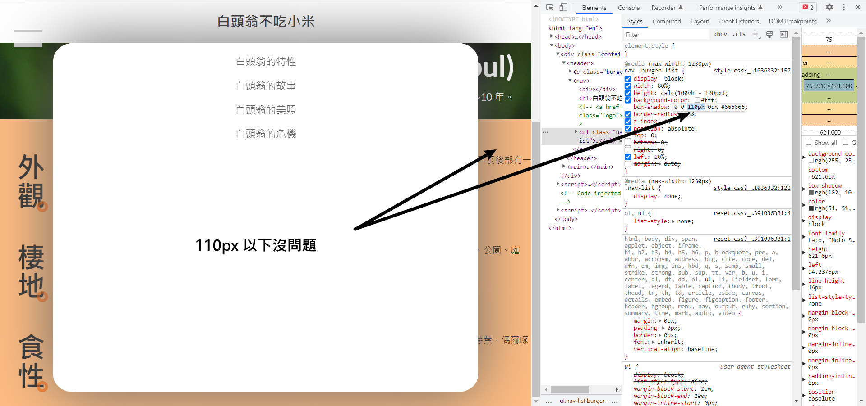Image resolution: width=866 pixels, height=406 pixels.
Task: Toggle the computed styles sidebar pane icon
Action: (784, 34)
